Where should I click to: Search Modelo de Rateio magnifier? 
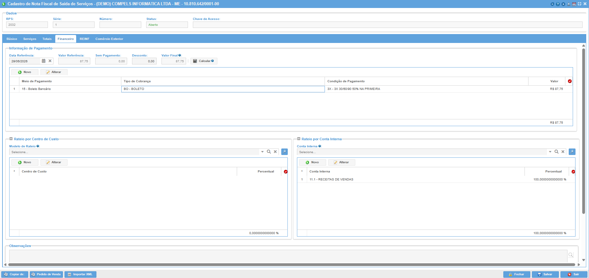coord(269,152)
